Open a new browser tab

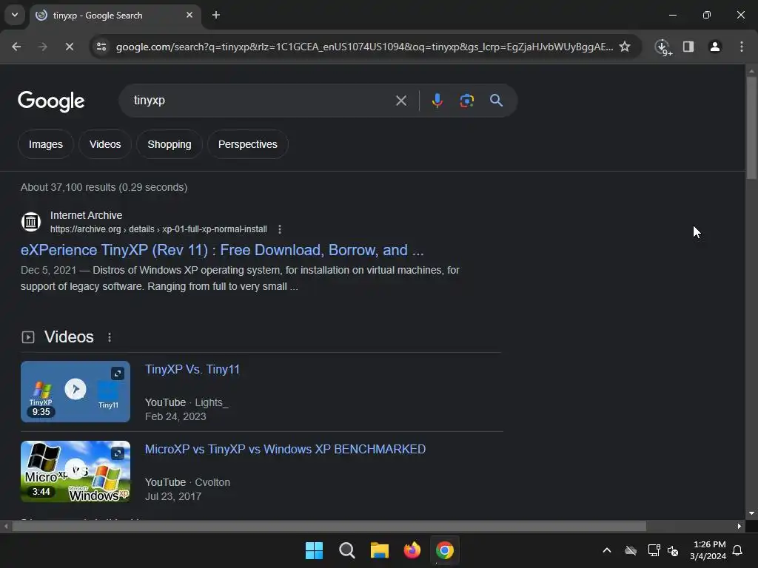[216, 15]
